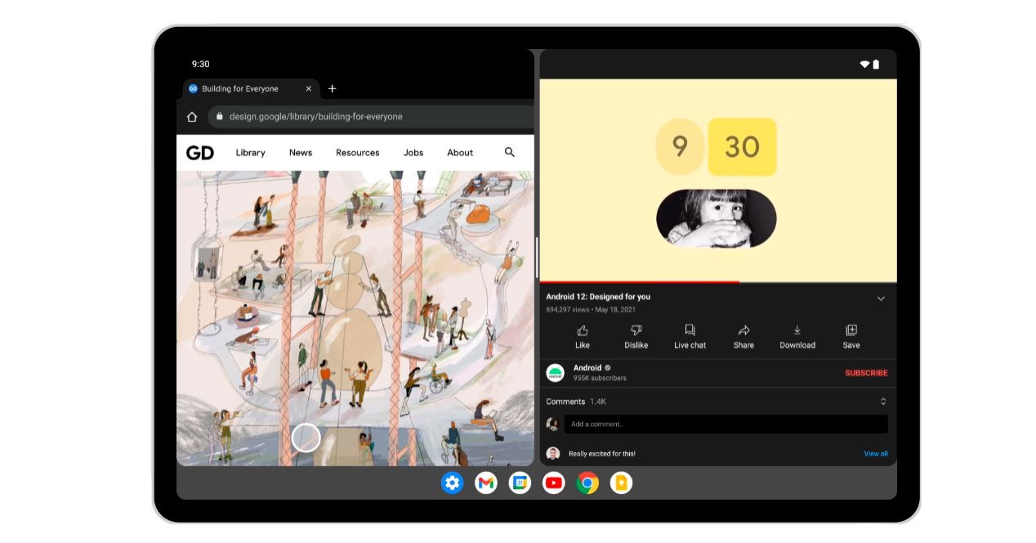Open the Library menu item
Image resolution: width=1036 pixels, height=543 pixels.
[250, 153]
